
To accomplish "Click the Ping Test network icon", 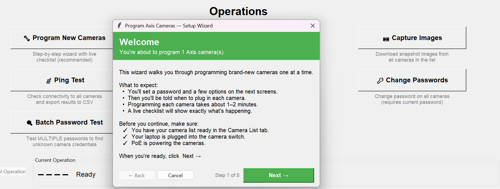I will (49, 81).
